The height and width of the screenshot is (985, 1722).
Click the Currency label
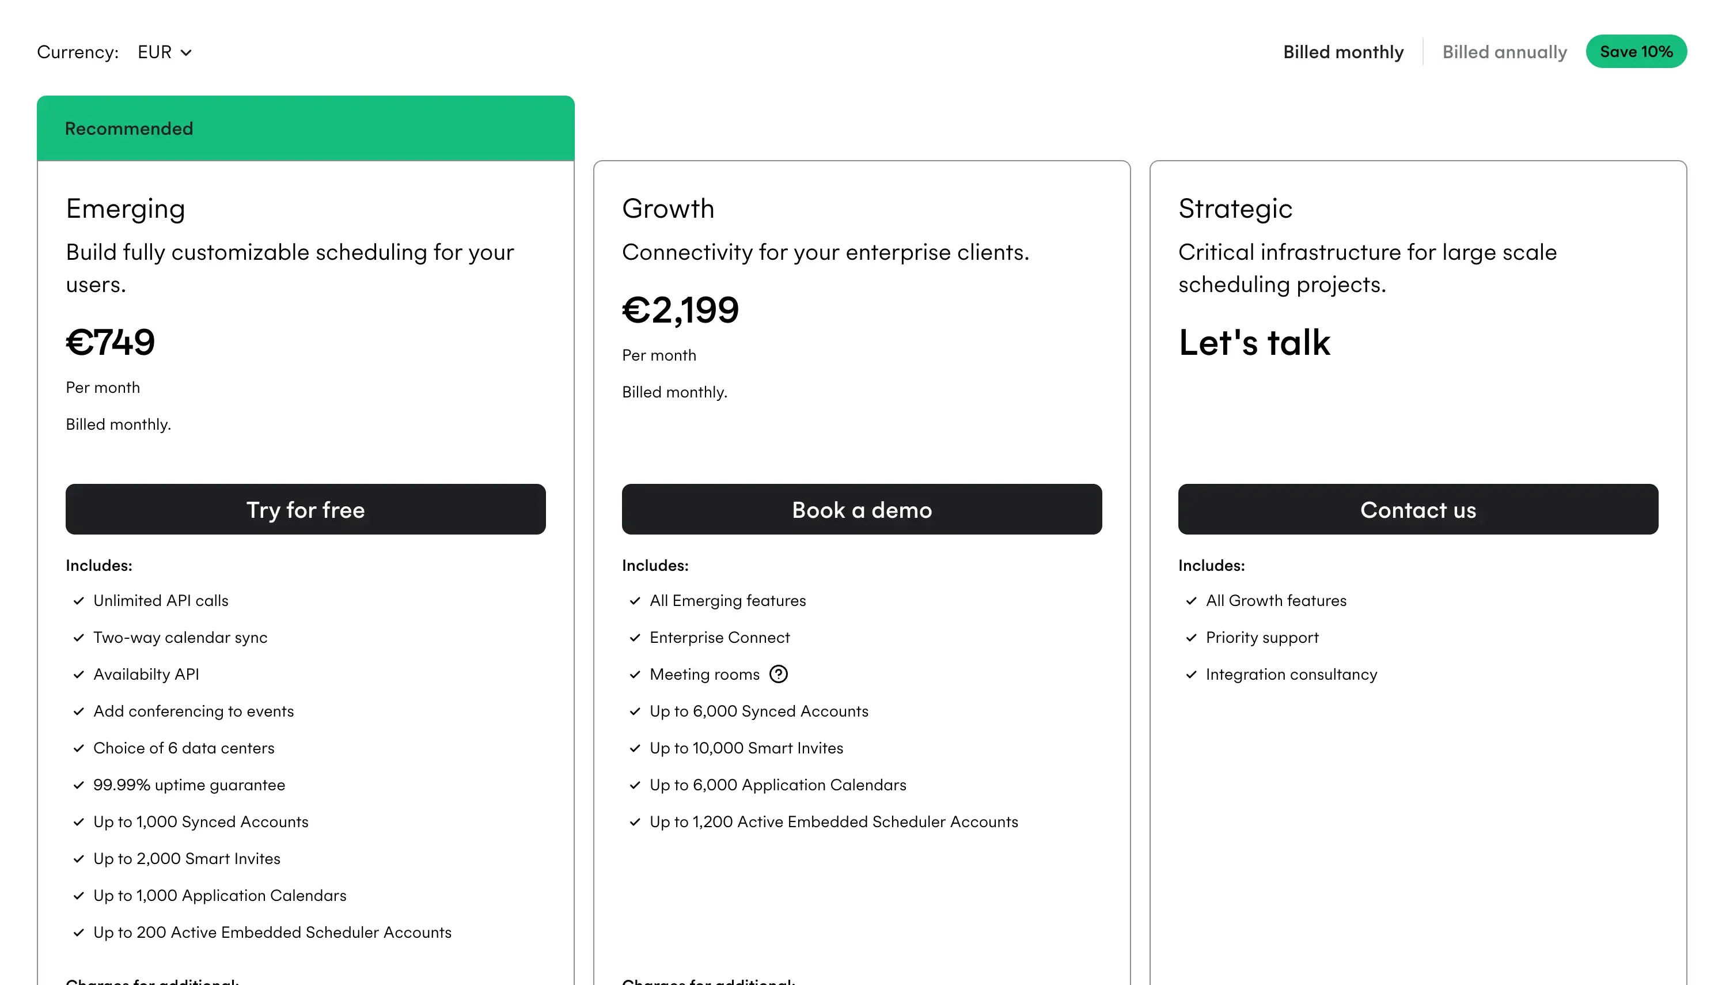click(78, 52)
